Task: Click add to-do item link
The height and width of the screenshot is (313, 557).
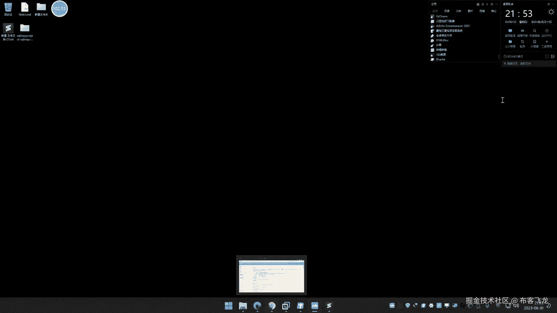Action: point(514,57)
